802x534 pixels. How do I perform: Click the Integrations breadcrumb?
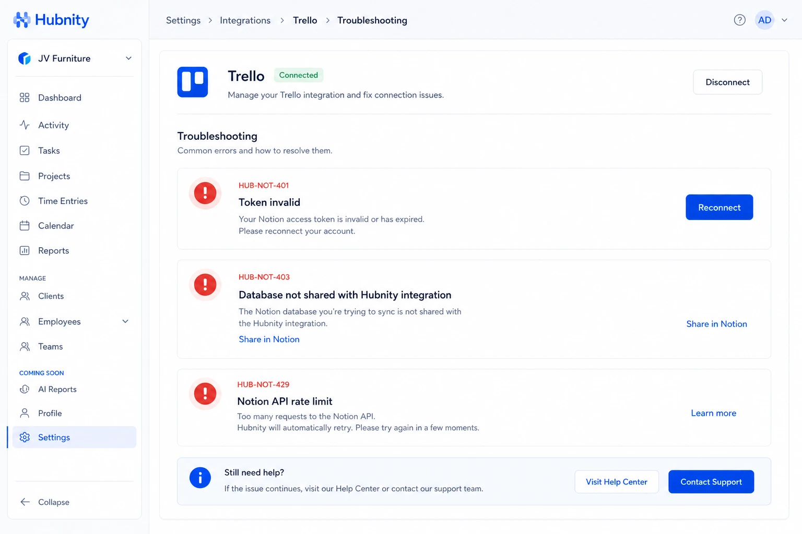tap(245, 20)
